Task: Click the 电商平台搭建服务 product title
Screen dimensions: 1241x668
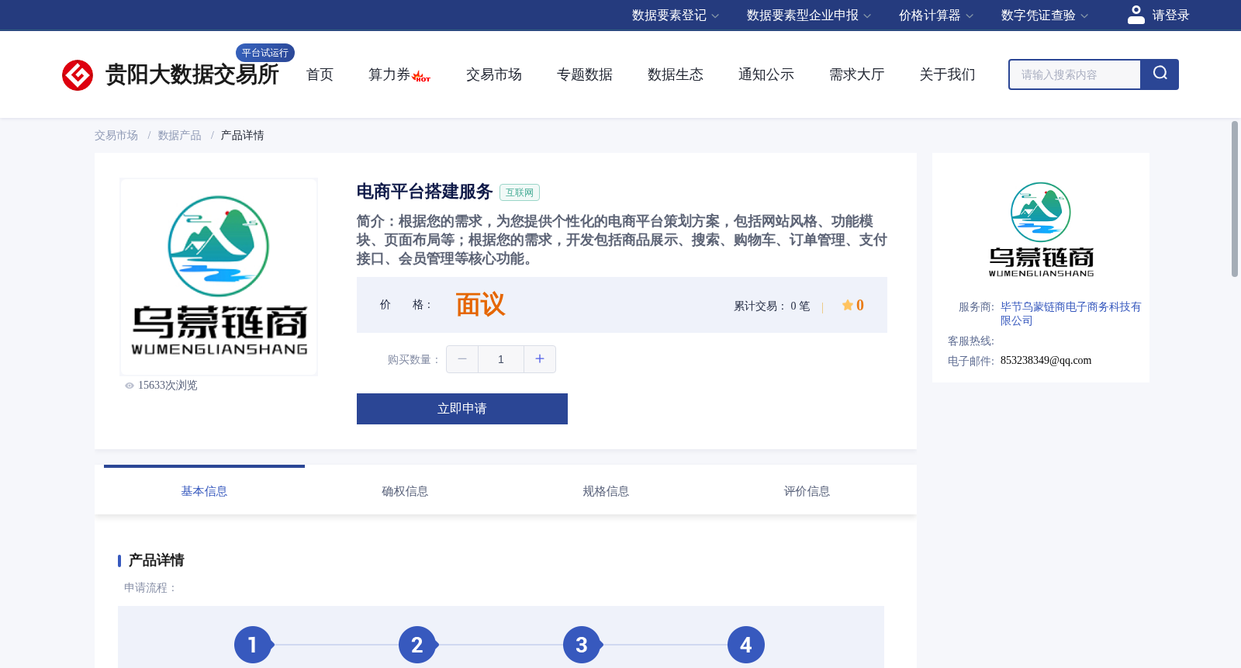Action: click(x=424, y=192)
